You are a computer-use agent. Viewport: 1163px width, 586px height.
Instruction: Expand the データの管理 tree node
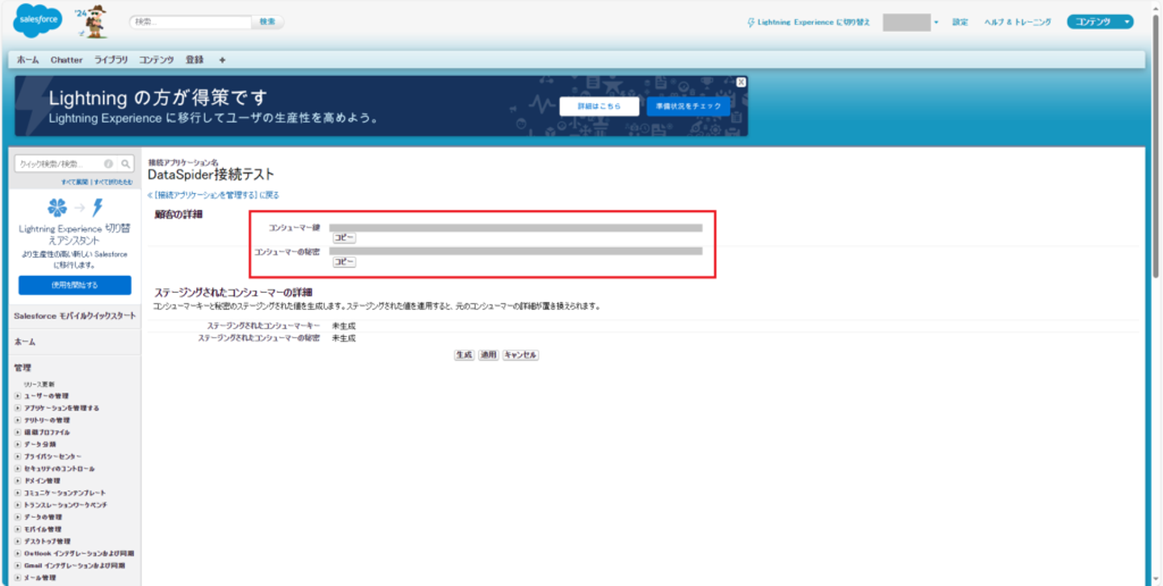(18, 517)
